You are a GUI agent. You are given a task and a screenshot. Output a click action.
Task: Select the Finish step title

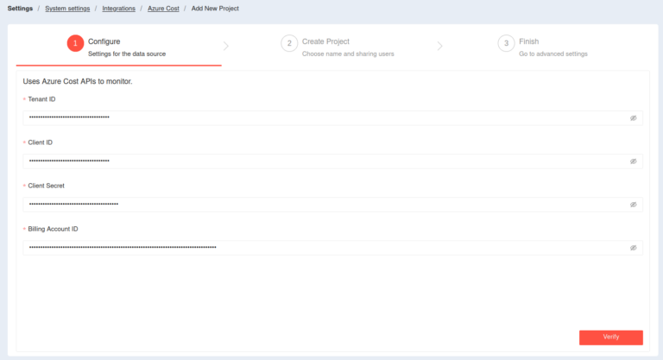528,41
